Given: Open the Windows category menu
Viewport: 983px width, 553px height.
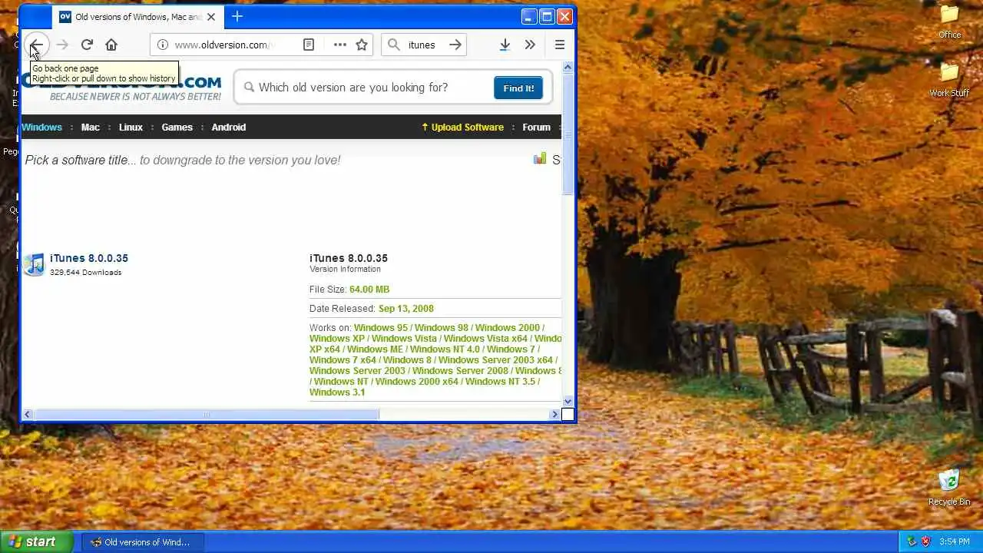Looking at the screenshot, I should 41,127.
